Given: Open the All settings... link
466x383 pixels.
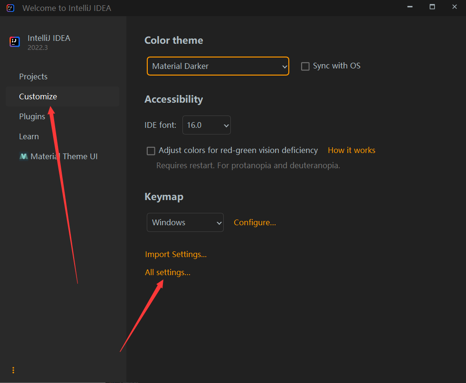Looking at the screenshot, I should tap(168, 272).
